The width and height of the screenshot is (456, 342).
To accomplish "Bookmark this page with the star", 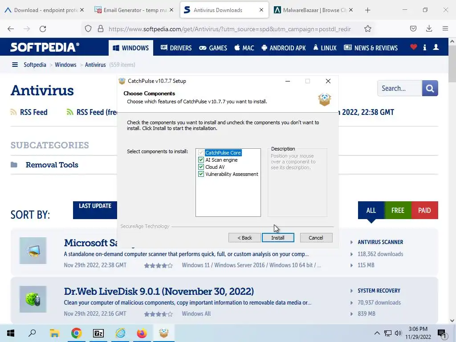I will 367,28.
